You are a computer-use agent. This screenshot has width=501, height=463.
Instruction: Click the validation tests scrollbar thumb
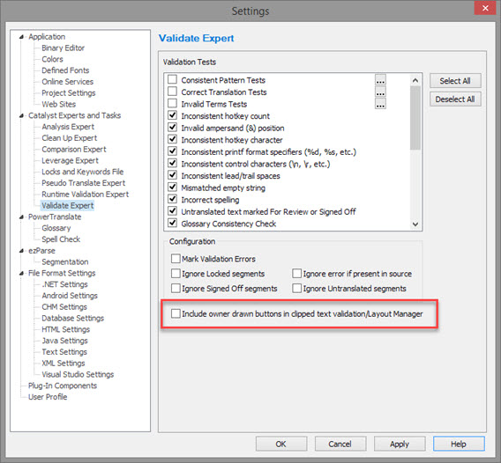click(x=415, y=118)
